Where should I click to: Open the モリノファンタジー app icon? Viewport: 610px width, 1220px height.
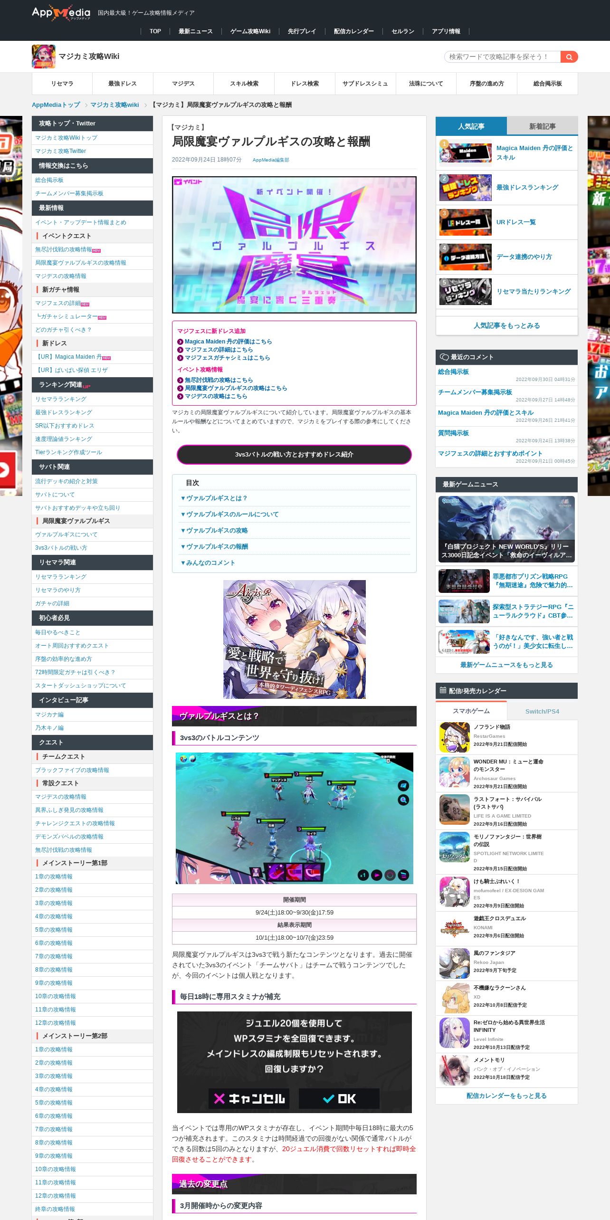click(x=454, y=847)
